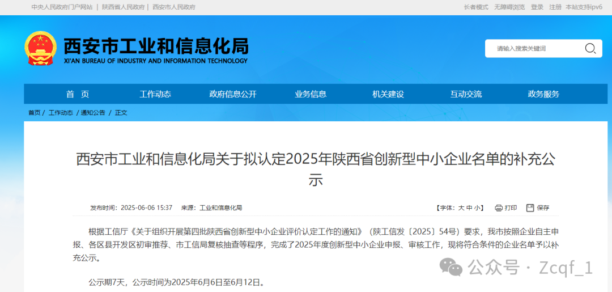Click the article headline about 创新型中小企业名单
The image size is (612, 292).
coord(316,170)
